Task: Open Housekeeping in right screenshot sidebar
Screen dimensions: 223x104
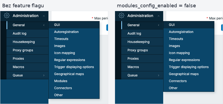Action: click(142, 42)
